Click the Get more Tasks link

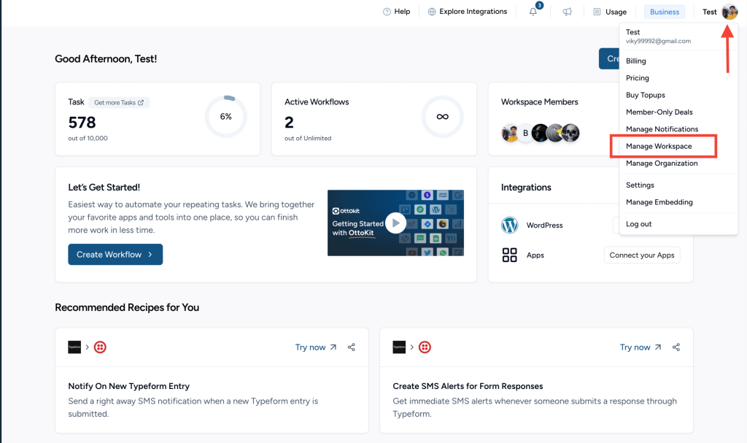[119, 103]
